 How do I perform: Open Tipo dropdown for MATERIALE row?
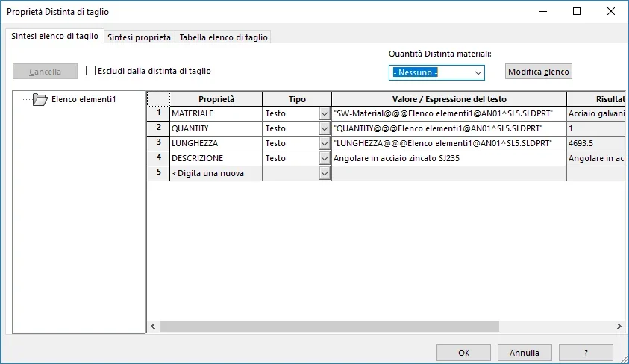325,114
